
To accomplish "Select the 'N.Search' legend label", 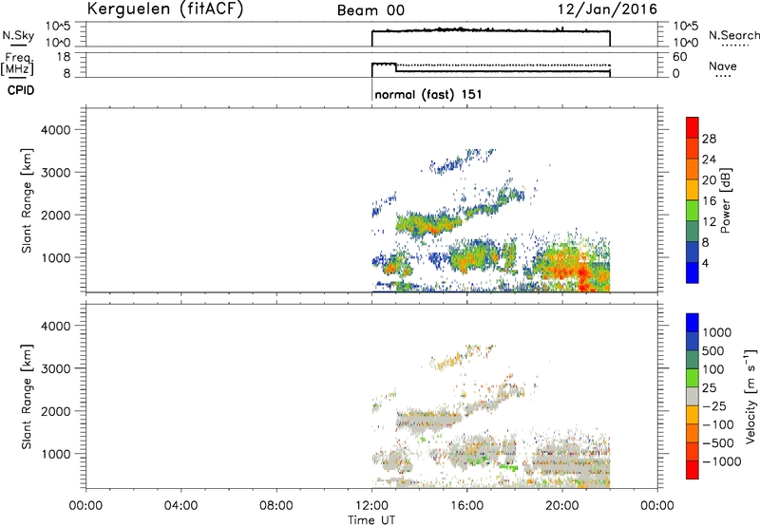I will click(733, 35).
